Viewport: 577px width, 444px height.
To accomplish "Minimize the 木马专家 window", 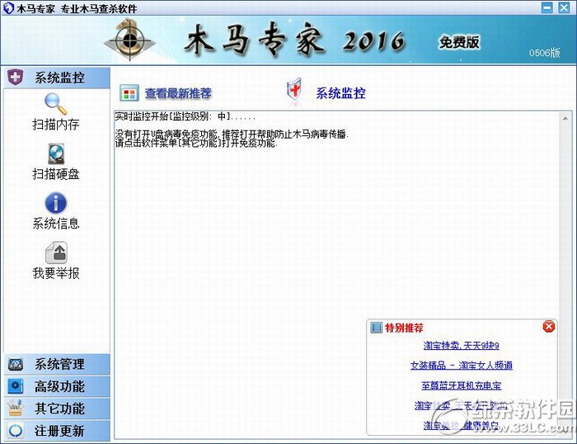I will tap(547, 7).
